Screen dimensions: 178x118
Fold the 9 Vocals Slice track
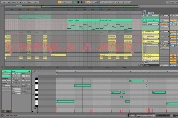[x=144, y=41]
